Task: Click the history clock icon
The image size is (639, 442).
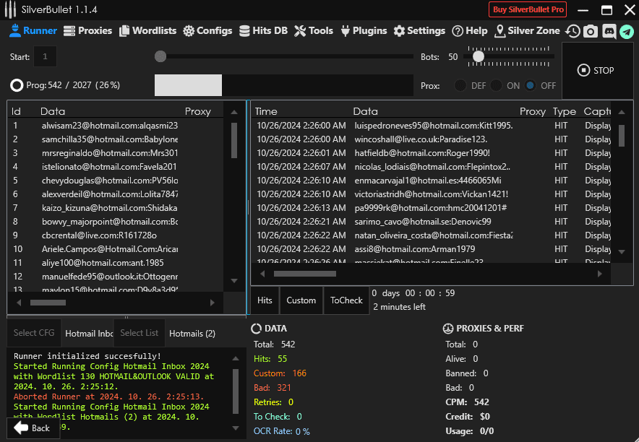Action: click(x=572, y=31)
